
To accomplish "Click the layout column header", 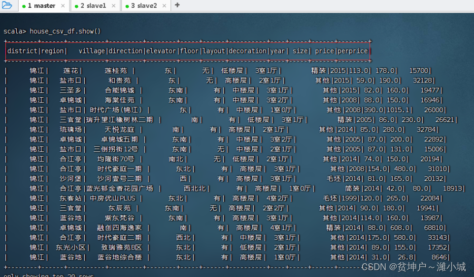I will pyautogui.click(x=214, y=51).
